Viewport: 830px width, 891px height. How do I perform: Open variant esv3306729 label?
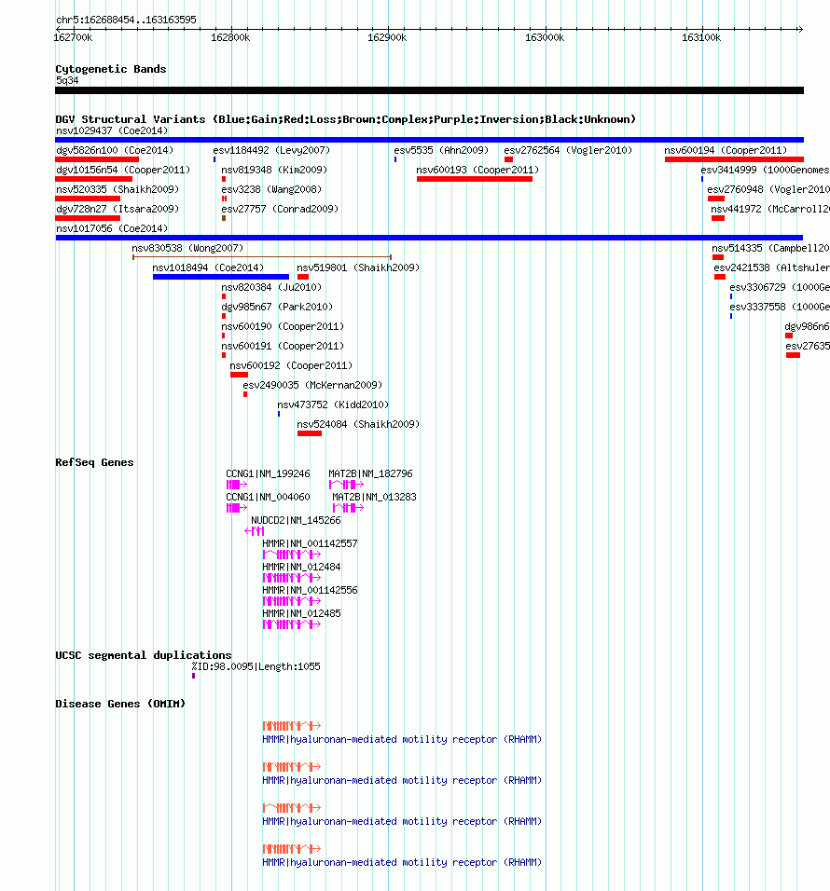click(780, 288)
